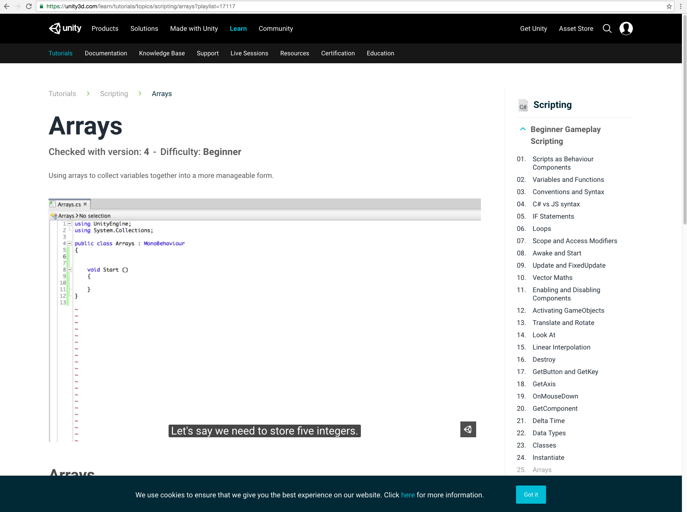Open GetAxis lesson
This screenshot has width=687, height=512.
544,384
